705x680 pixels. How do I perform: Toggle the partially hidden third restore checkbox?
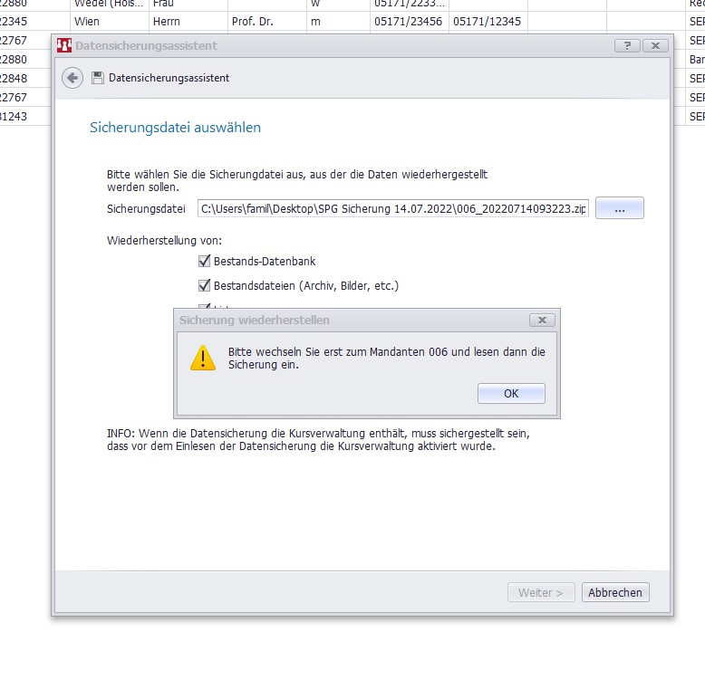pyautogui.click(x=204, y=307)
